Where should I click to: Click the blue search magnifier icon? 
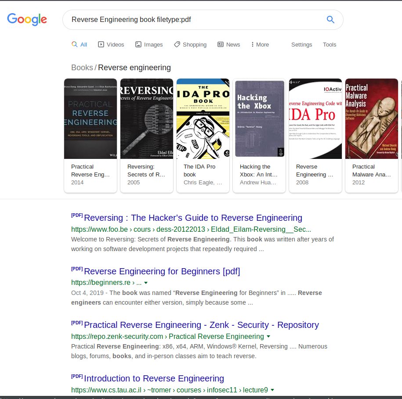(x=330, y=19)
